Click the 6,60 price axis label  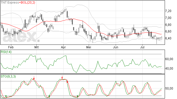coord(168,31)
